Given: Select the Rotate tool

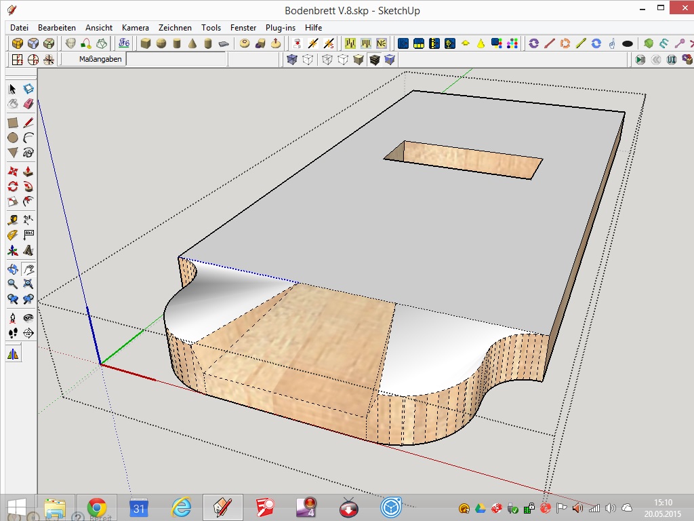Looking at the screenshot, I should pyautogui.click(x=12, y=187).
